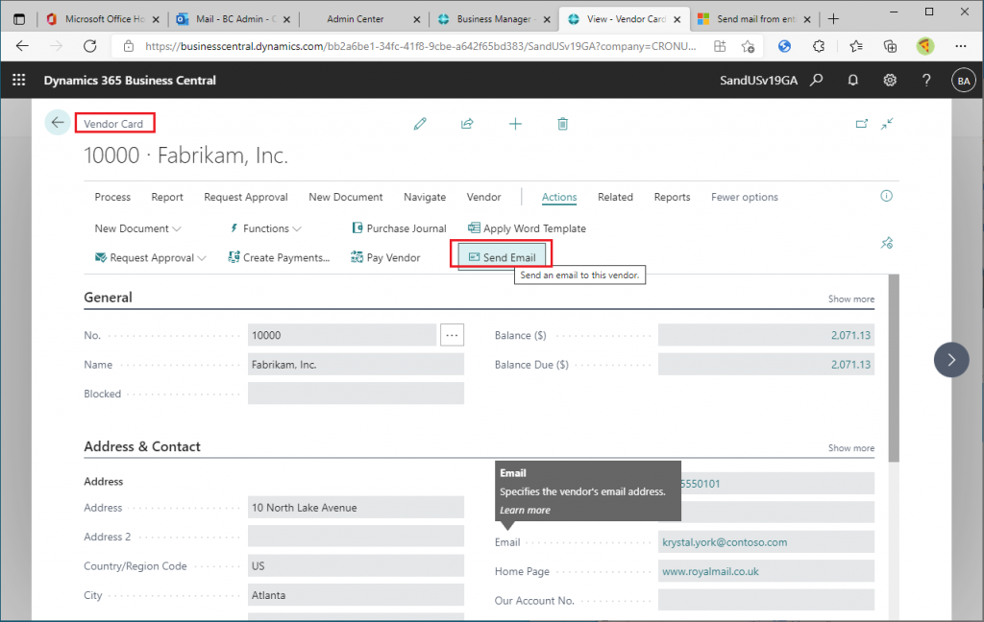Click the Balance ($) value 2,071.13
Viewport: 984px width, 622px height.
(x=850, y=335)
